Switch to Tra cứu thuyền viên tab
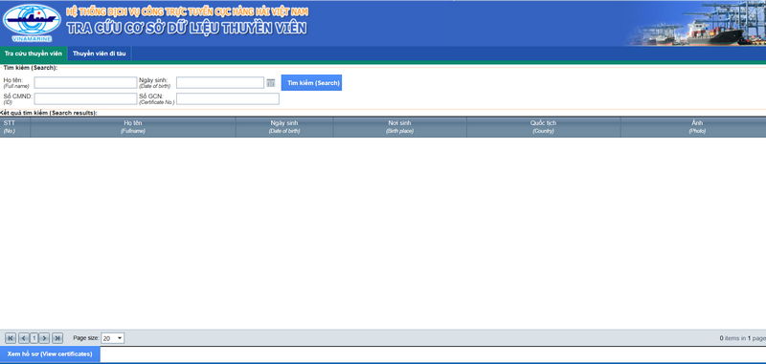Screen dimensions: 766x364 pos(34,54)
